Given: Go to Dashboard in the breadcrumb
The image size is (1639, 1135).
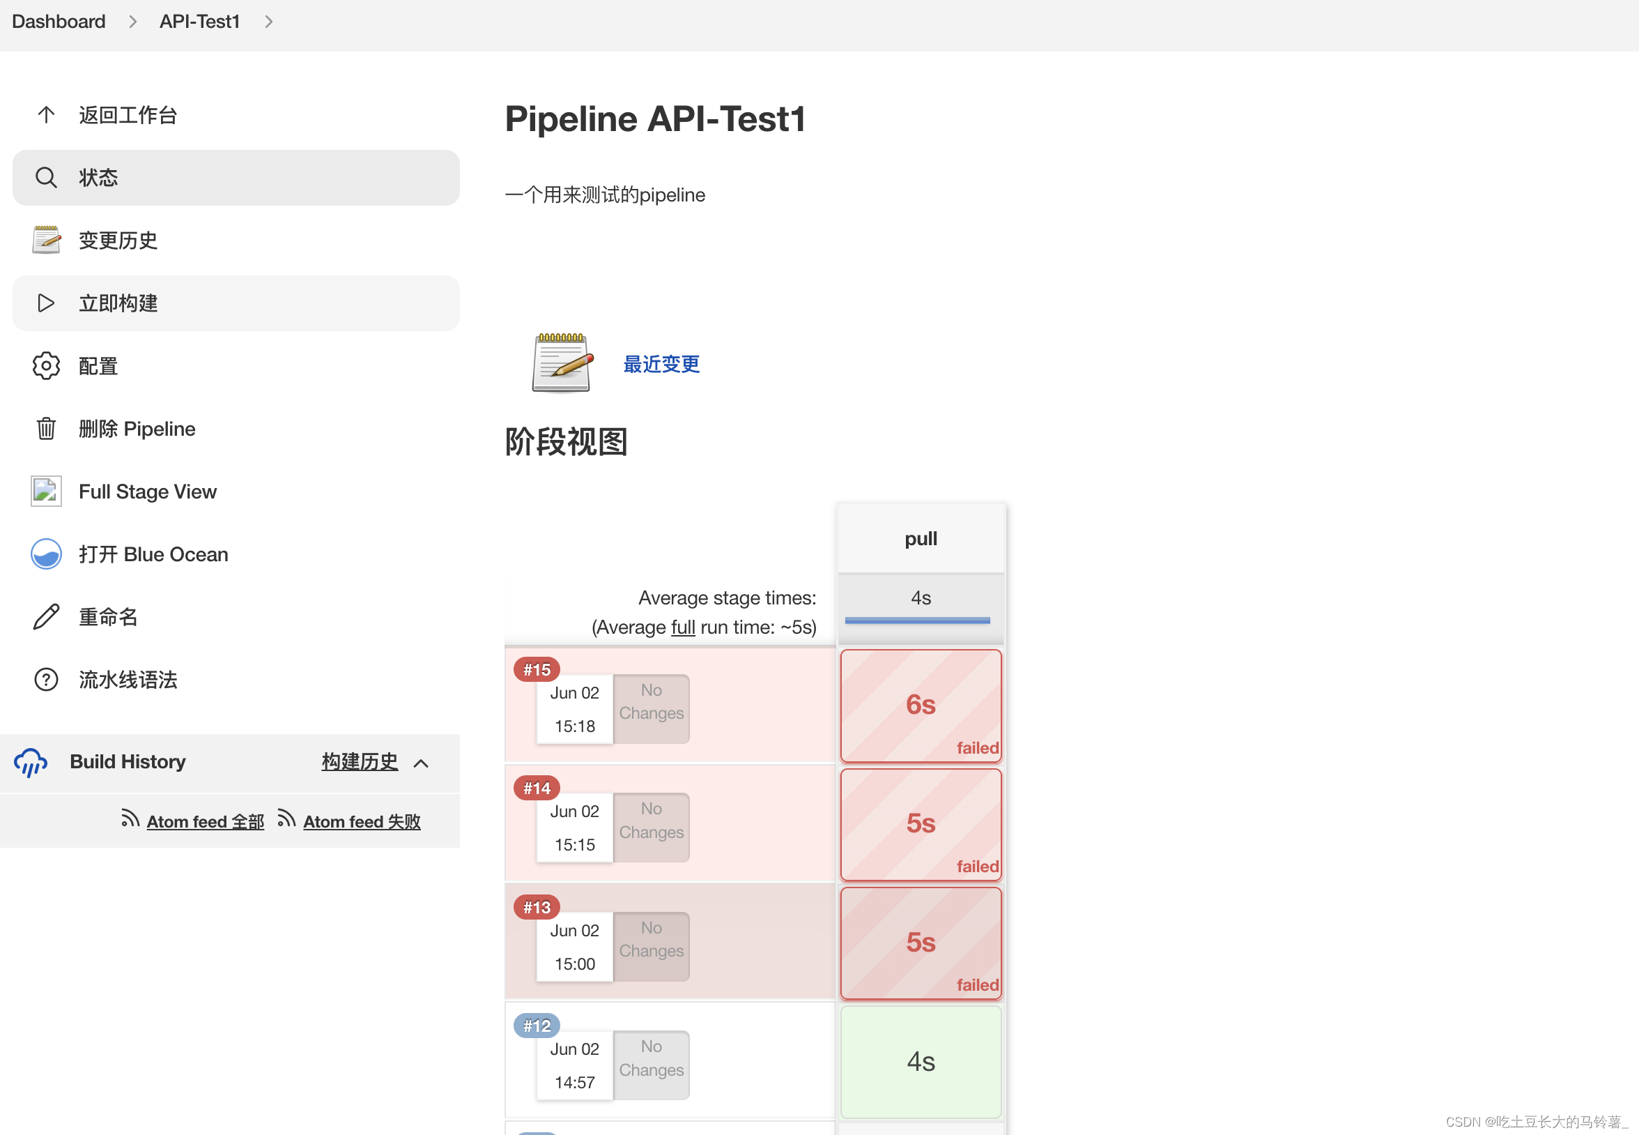Looking at the screenshot, I should pyautogui.click(x=59, y=22).
